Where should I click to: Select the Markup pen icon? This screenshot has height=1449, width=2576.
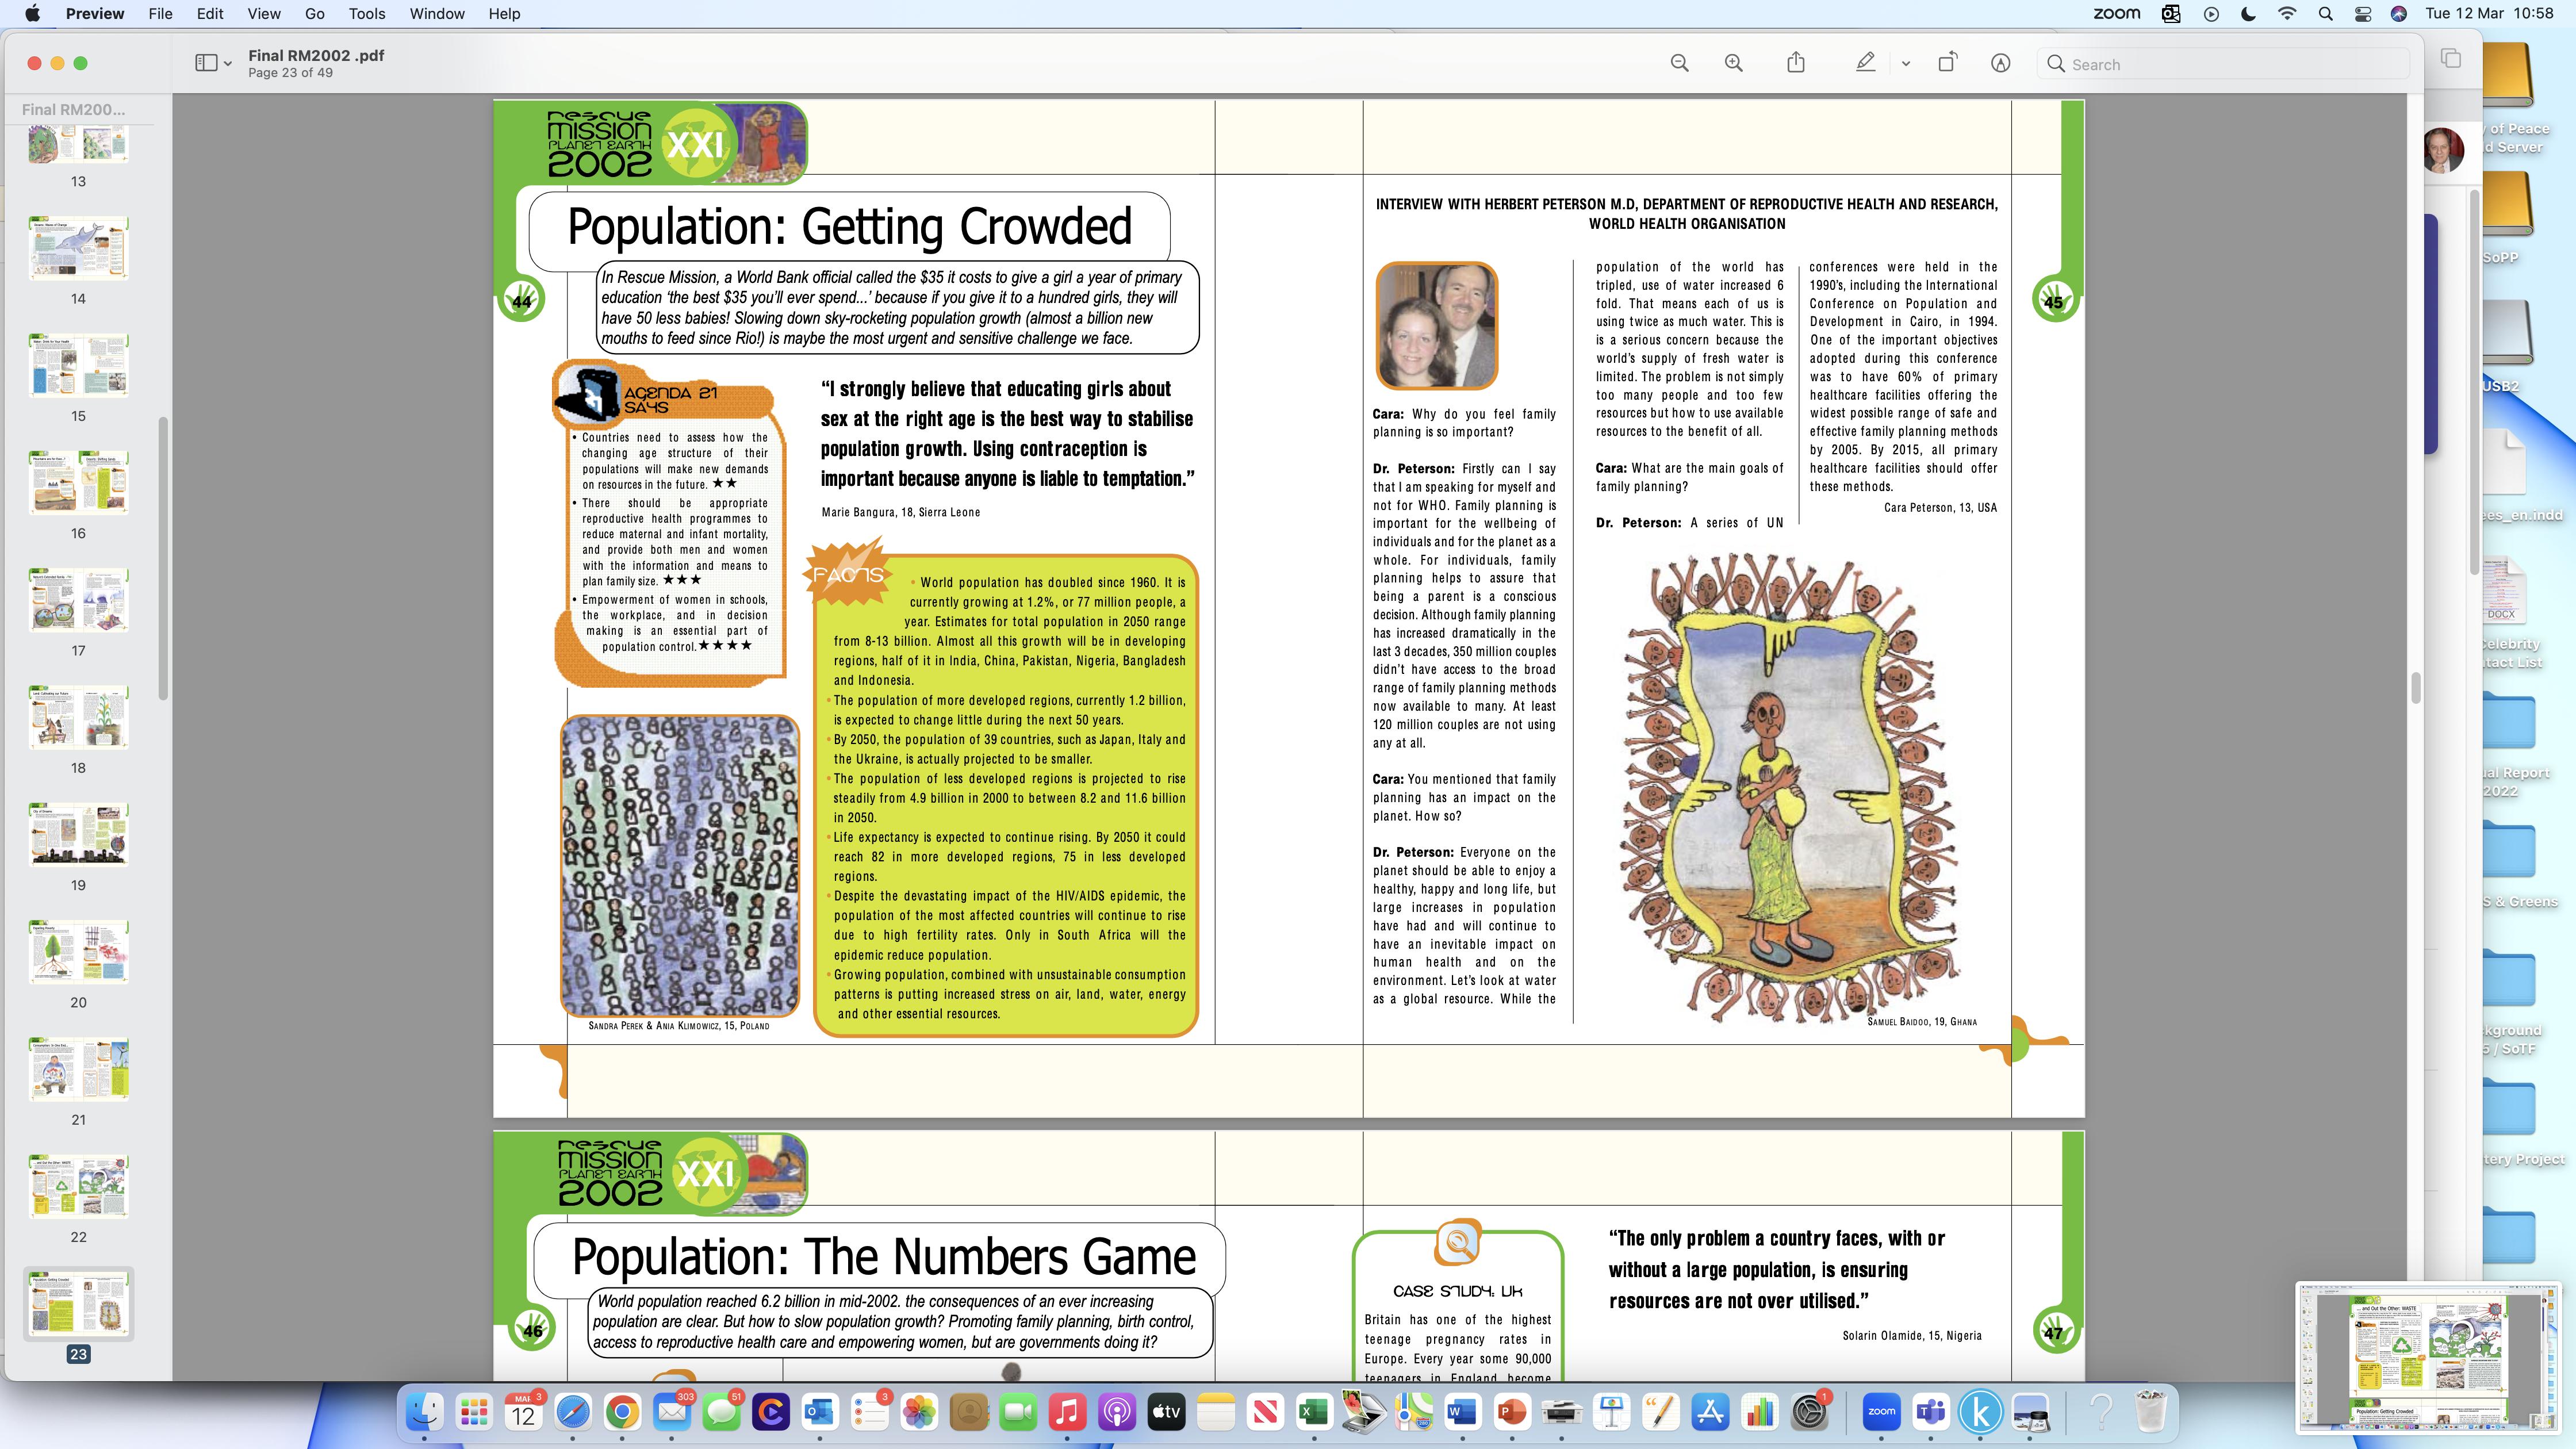tap(1865, 63)
